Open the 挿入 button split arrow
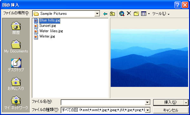 click(x=186, y=103)
